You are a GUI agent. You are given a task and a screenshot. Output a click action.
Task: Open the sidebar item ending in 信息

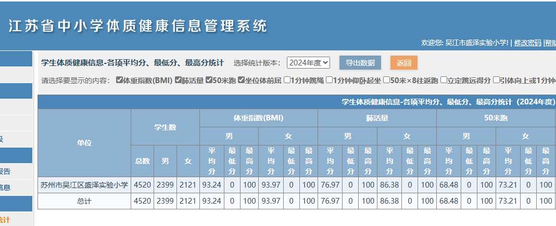[x=5, y=187]
